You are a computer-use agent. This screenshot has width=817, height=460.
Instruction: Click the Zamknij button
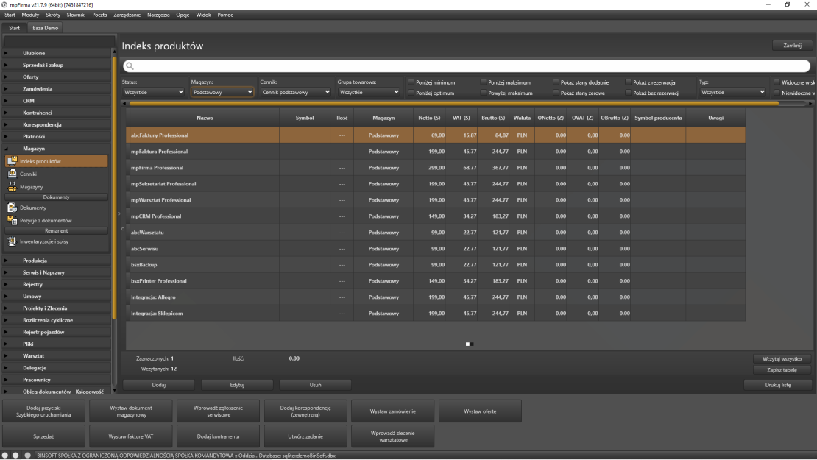pyautogui.click(x=792, y=46)
